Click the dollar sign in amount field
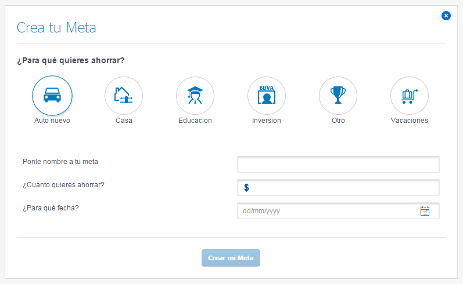 coord(246,188)
